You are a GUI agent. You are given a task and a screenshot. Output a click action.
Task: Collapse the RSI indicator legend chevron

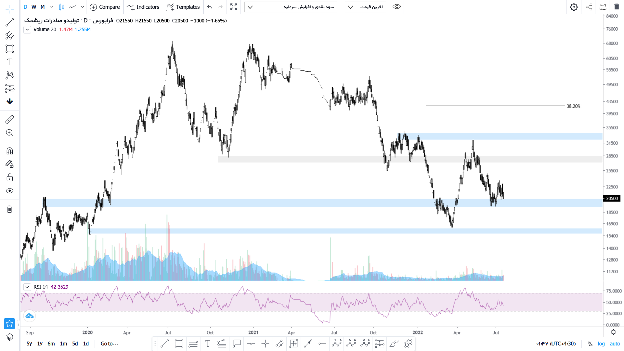coord(27,287)
